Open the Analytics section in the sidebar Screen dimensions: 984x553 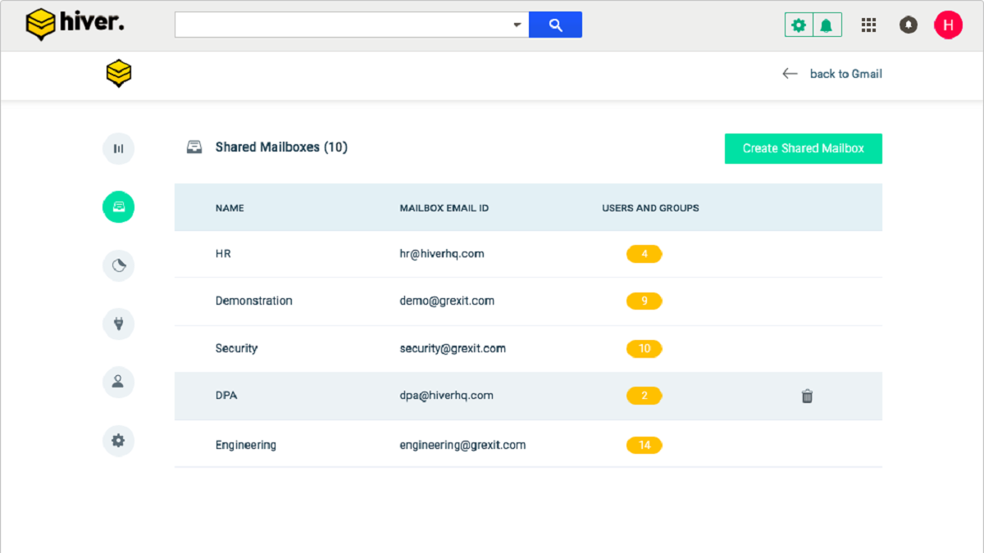tap(118, 148)
